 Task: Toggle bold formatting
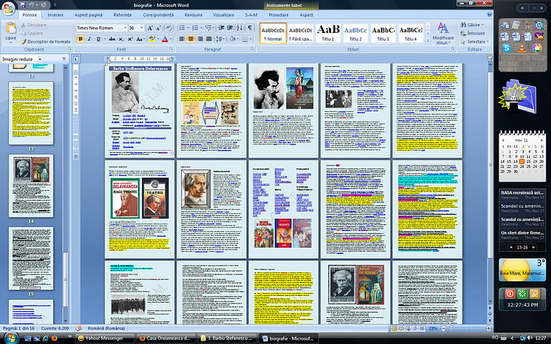click(x=81, y=39)
